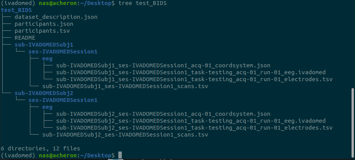
Task: Select Subj1 acq-01_coordsystem.json file
Action: [163, 65]
